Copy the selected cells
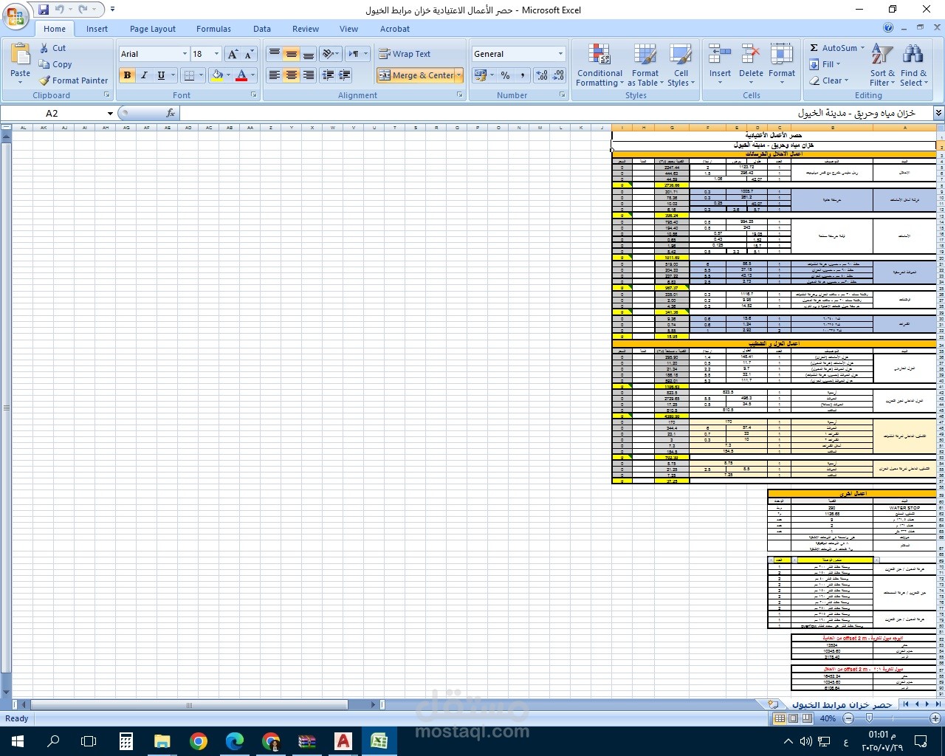 (55, 64)
